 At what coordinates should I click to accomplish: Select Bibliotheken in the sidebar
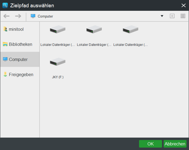tap(20, 44)
